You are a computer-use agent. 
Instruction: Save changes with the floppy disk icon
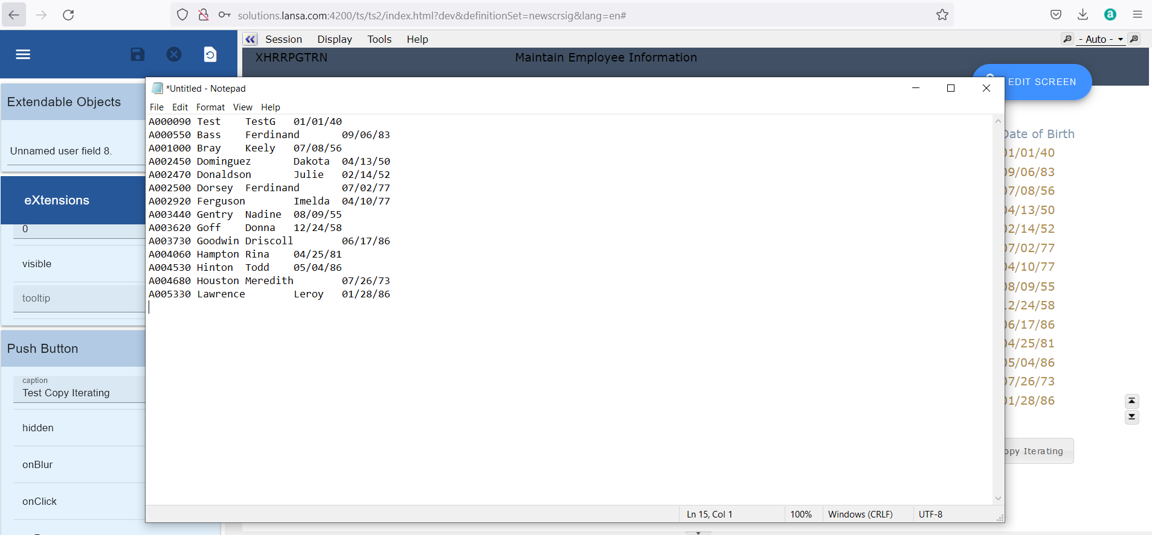tap(138, 54)
